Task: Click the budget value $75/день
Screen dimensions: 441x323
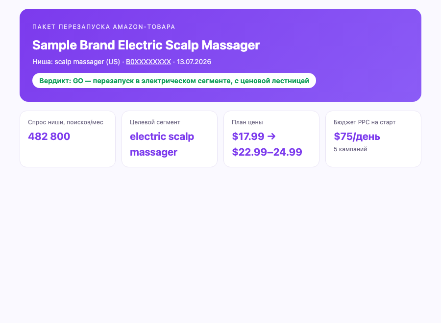Action: (357, 137)
